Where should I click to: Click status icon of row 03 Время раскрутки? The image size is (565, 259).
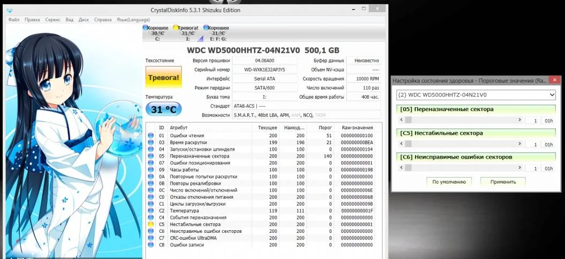[151, 143]
